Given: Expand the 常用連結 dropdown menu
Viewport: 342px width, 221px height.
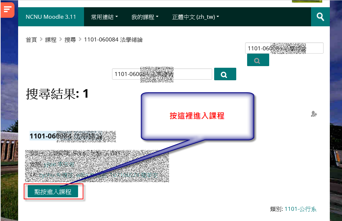Looking at the screenshot, I should pyautogui.click(x=104, y=17).
